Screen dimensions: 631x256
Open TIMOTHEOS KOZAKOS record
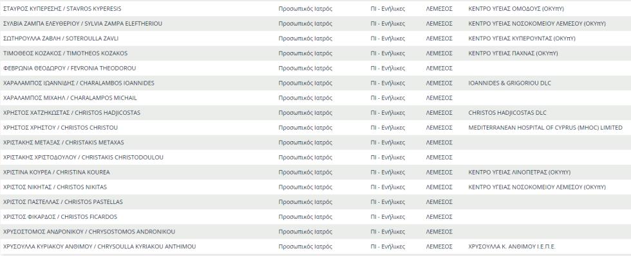(65, 53)
